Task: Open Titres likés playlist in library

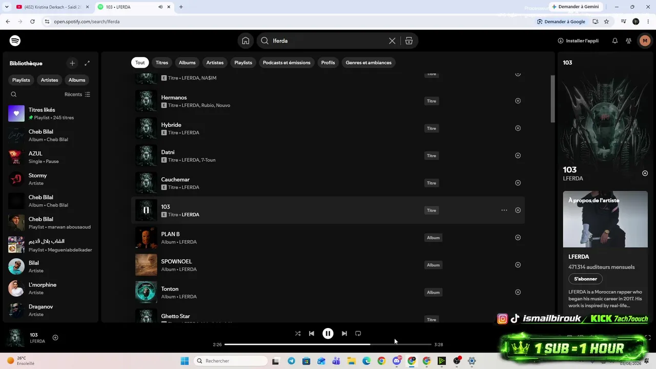Action: pos(50,114)
